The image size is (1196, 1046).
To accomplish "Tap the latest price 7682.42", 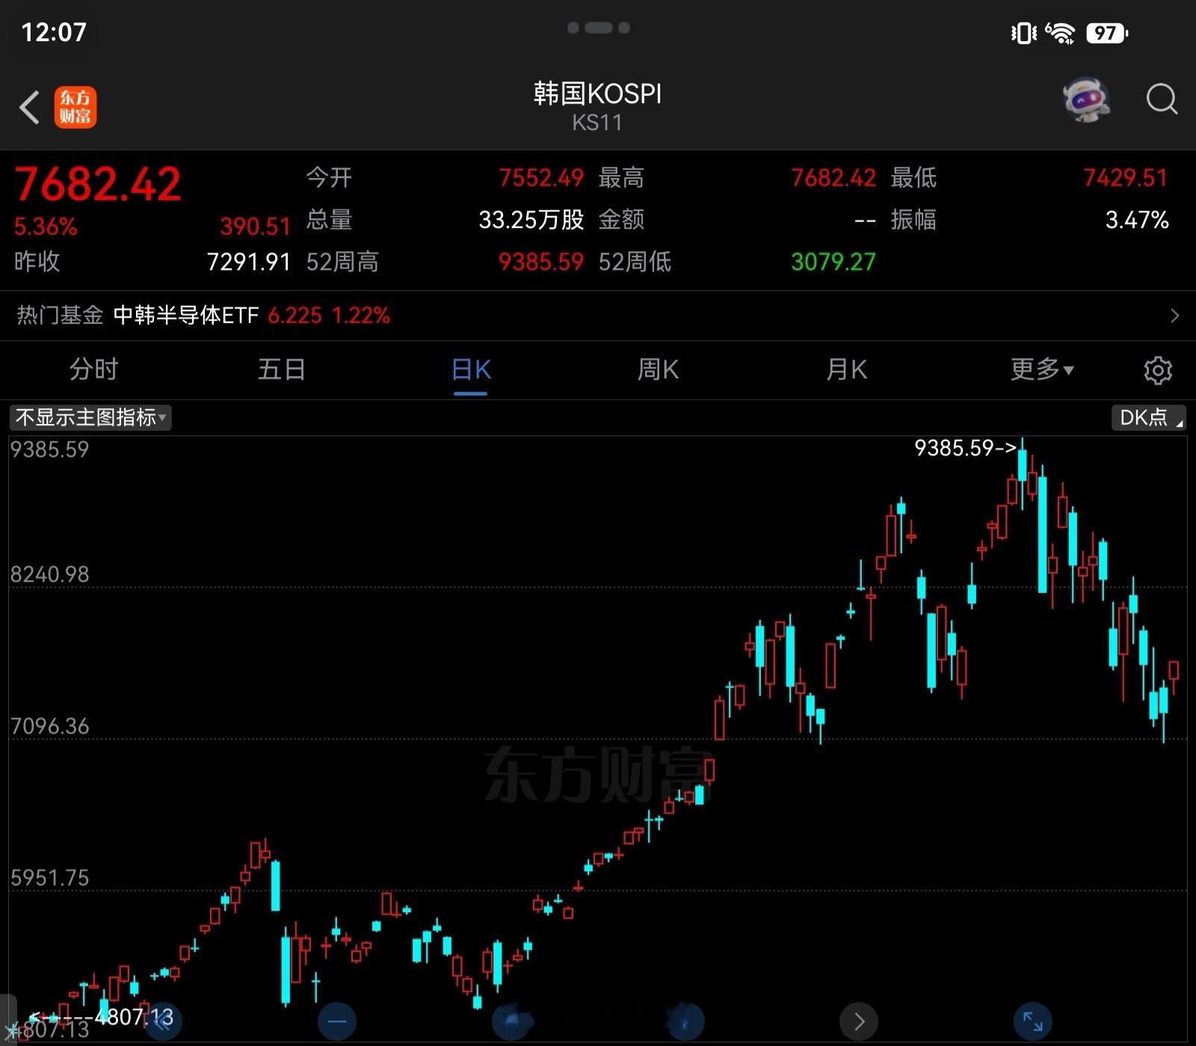I will click(97, 183).
